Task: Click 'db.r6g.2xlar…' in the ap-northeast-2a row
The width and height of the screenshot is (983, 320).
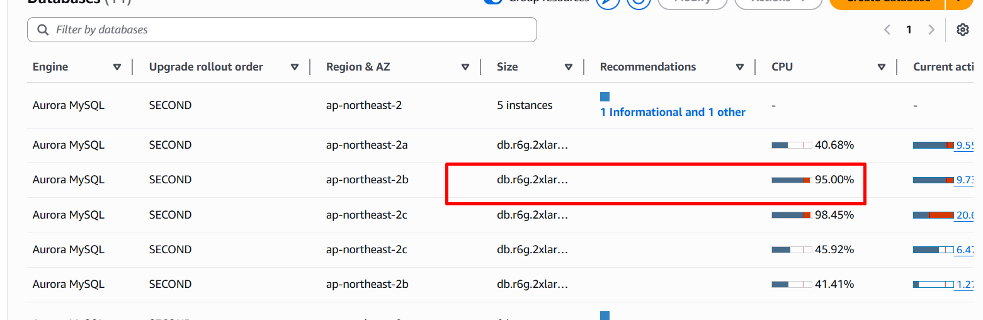Action: coord(533,145)
